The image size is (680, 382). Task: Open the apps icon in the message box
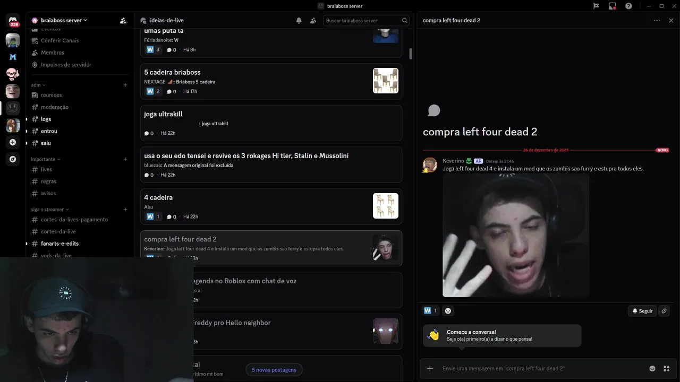666,368
